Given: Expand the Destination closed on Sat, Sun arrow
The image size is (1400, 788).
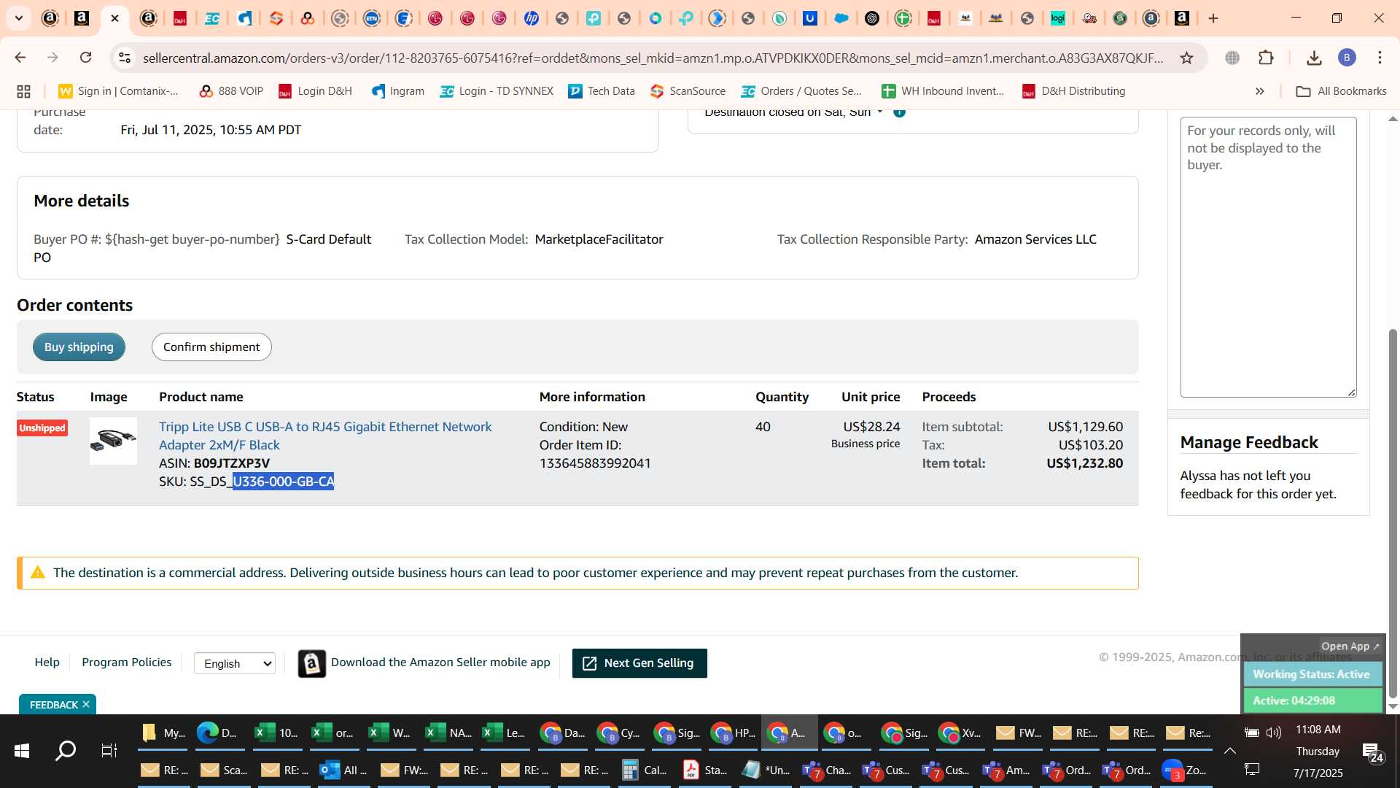Looking at the screenshot, I should tap(880, 112).
